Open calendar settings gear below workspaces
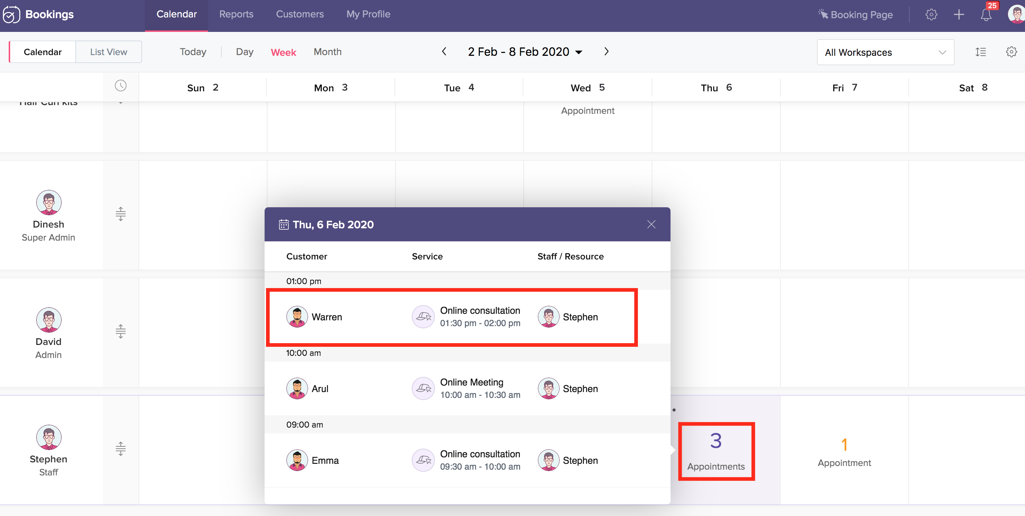This screenshot has width=1025, height=516. point(1011,52)
